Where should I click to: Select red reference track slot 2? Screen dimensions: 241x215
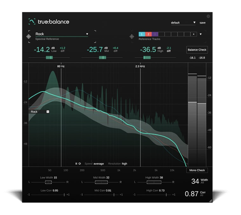click(149, 34)
